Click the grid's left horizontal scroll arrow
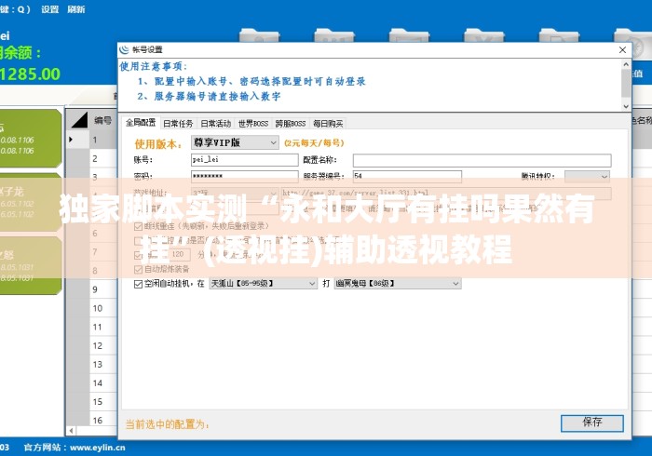This screenshot has height=456, width=652. tap(71, 431)
